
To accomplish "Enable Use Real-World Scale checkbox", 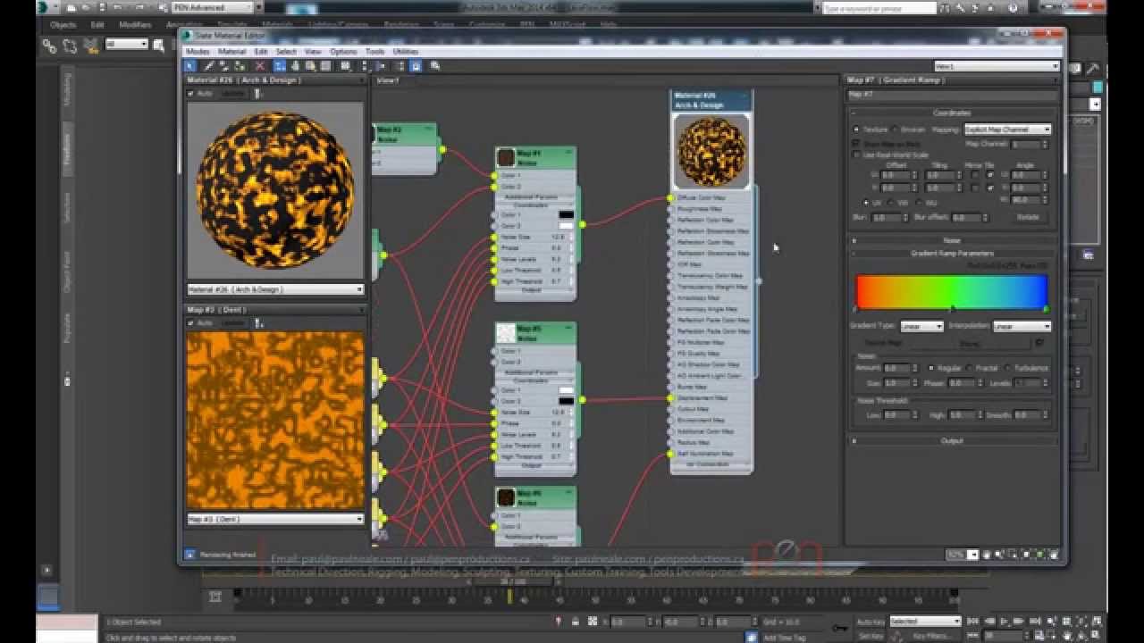I will tap(856, 154).
